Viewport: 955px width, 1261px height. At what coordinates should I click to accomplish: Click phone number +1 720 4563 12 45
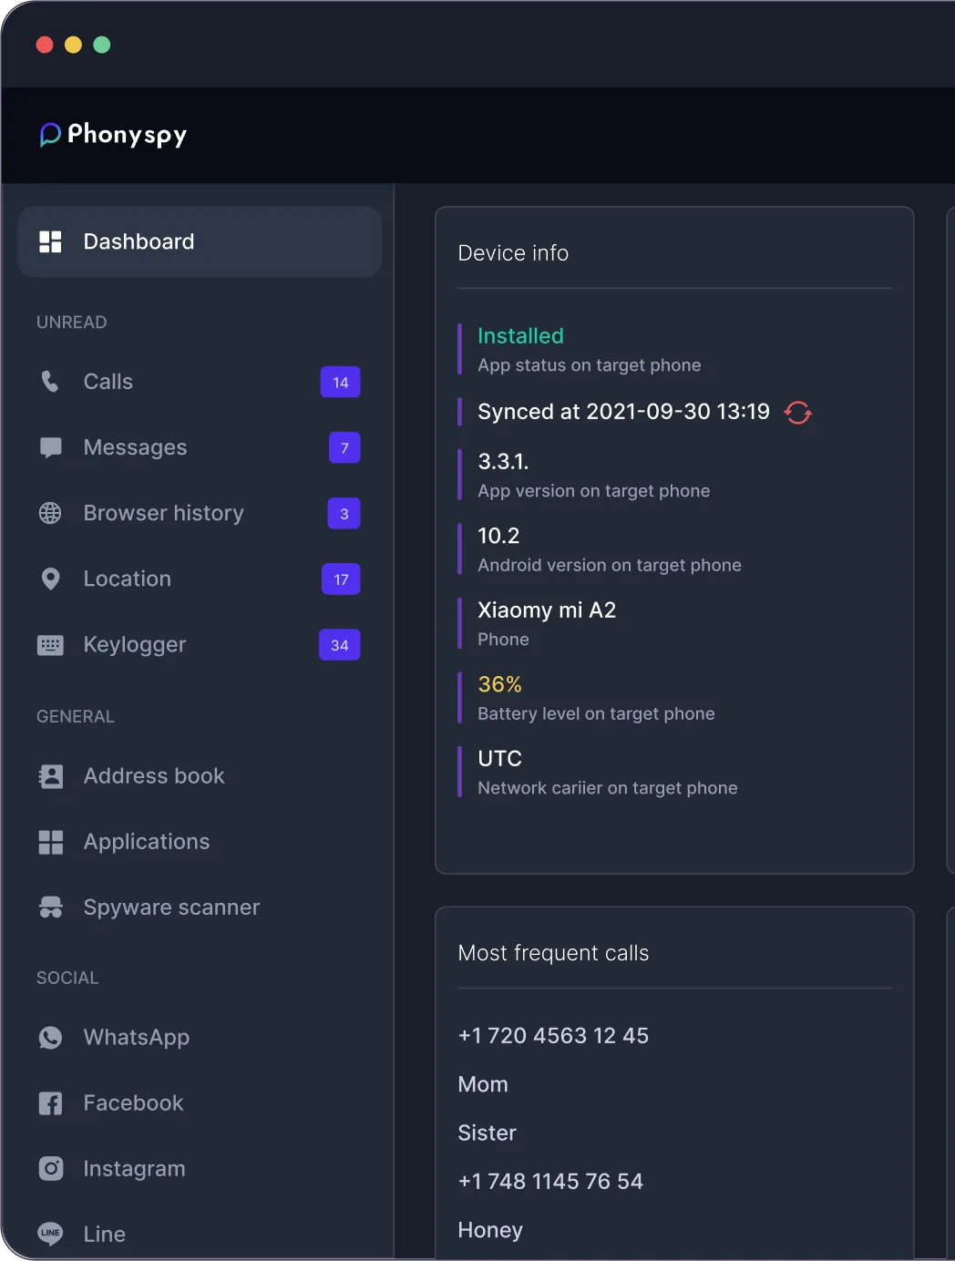[x=553, y=1036]
